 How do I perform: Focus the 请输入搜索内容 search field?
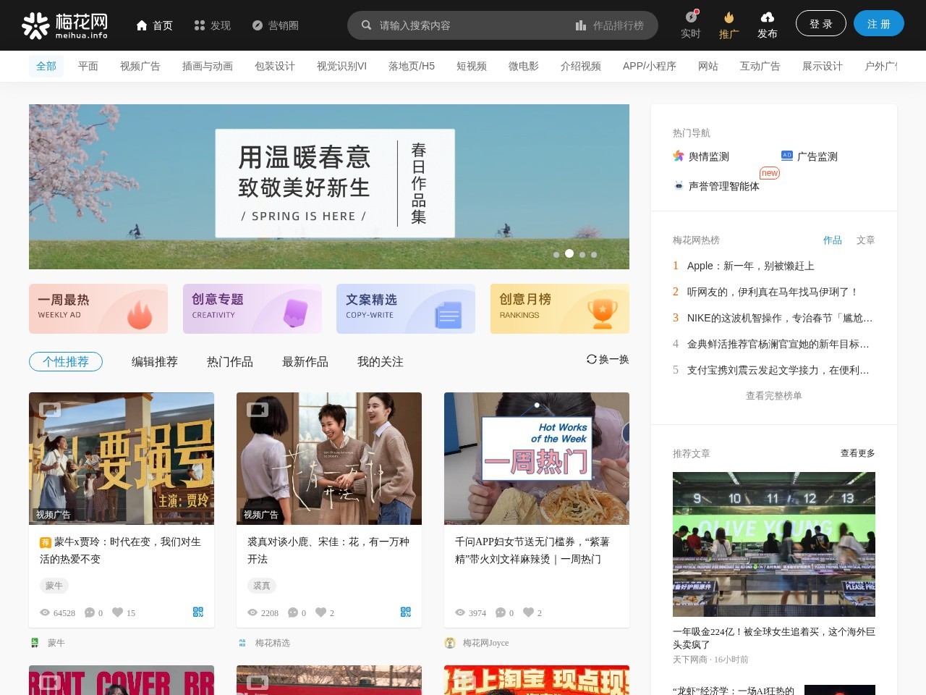tap(470, 25)
